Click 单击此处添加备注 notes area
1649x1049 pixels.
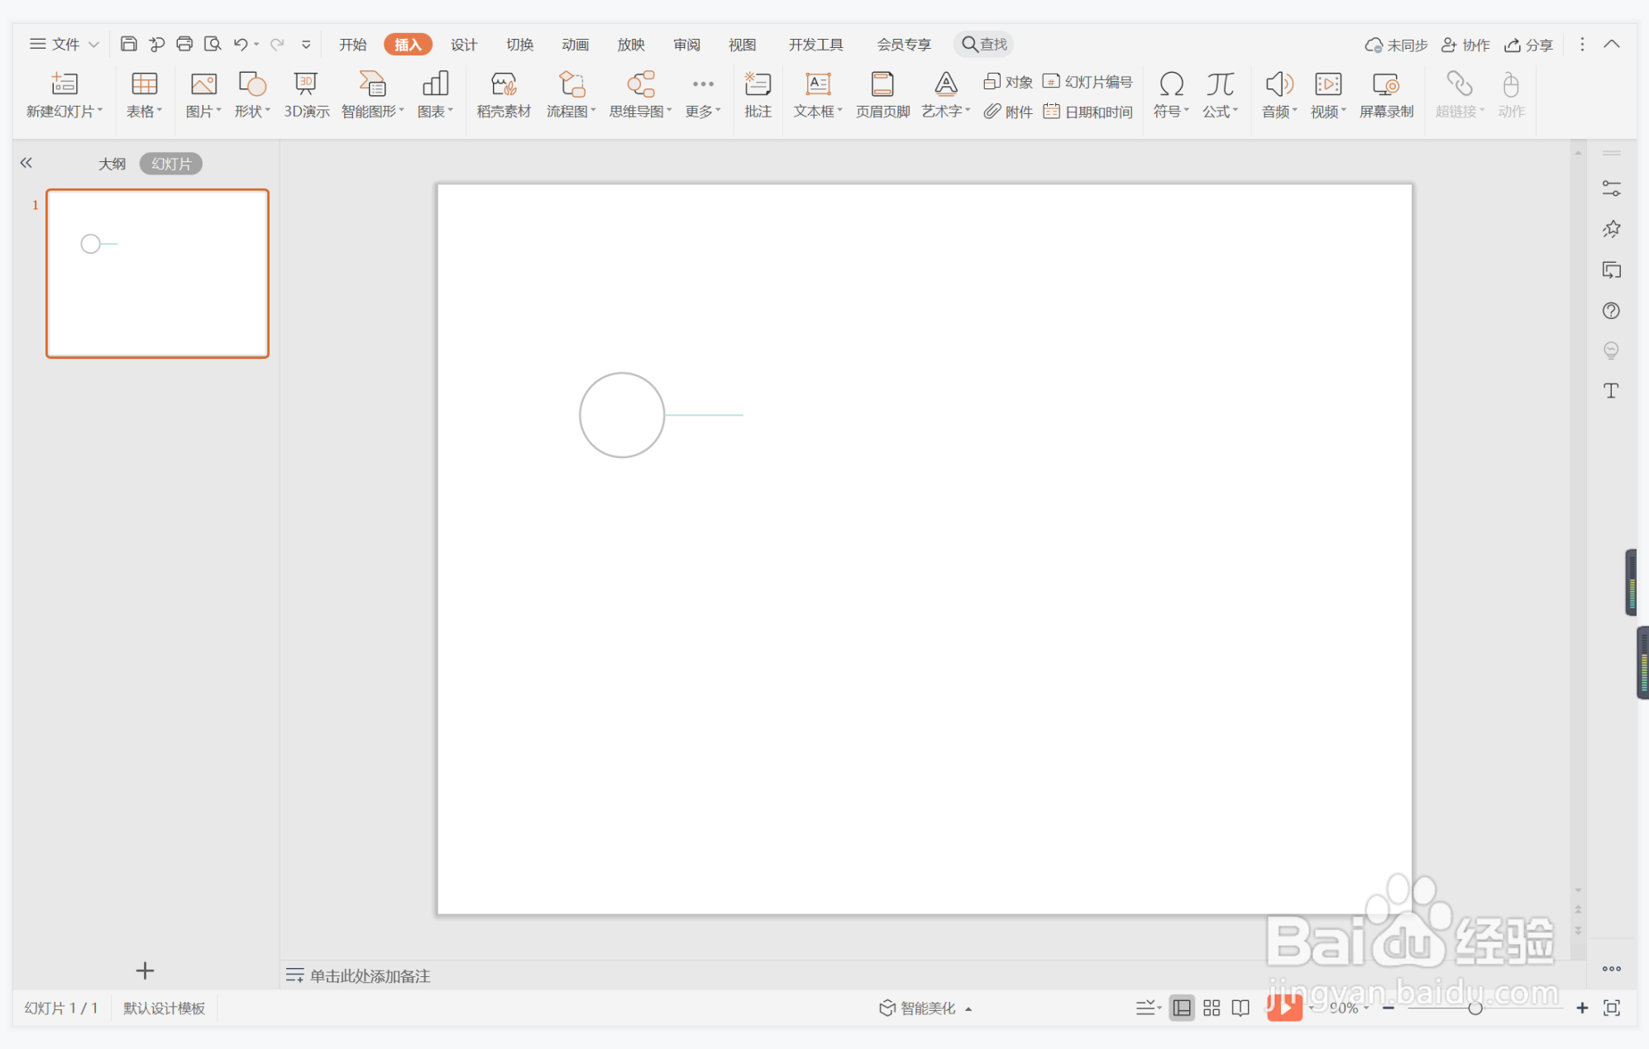pyautogui.click(x=370, y=975)
